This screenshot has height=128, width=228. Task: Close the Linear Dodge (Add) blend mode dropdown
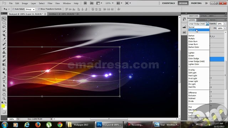[207, 24]
